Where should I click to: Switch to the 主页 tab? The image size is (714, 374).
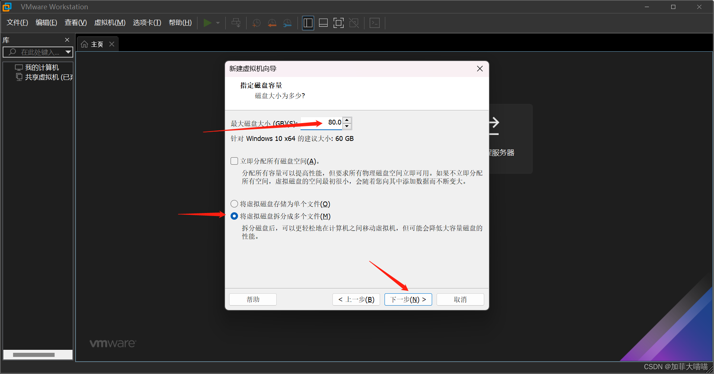pyautogui.click(x=97, y=44)
